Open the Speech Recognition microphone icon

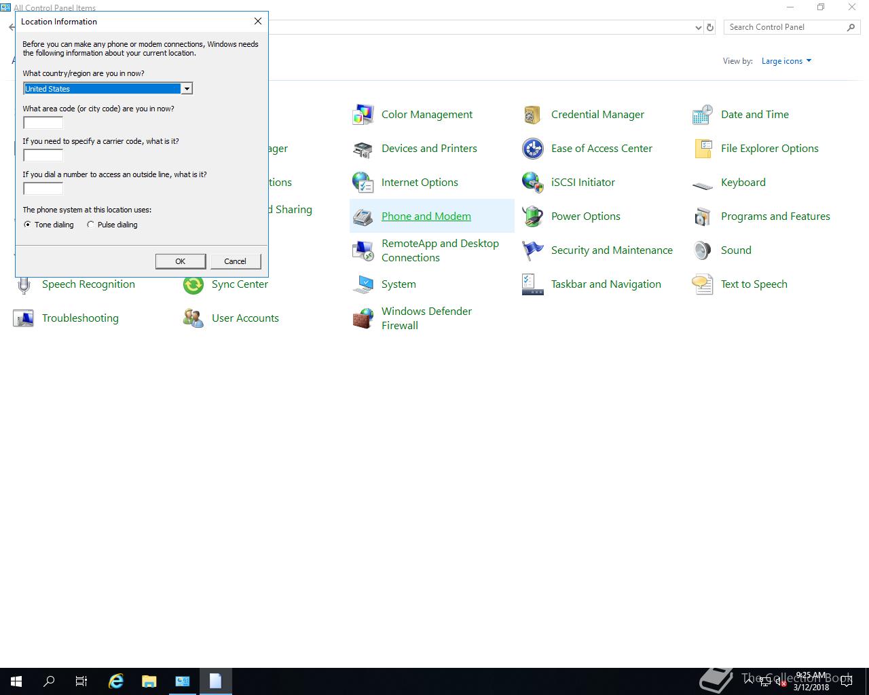point(24,286)
